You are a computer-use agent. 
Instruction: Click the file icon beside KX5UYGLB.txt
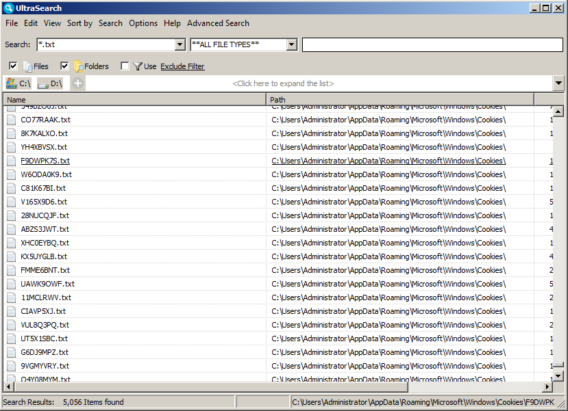point(12,256)
